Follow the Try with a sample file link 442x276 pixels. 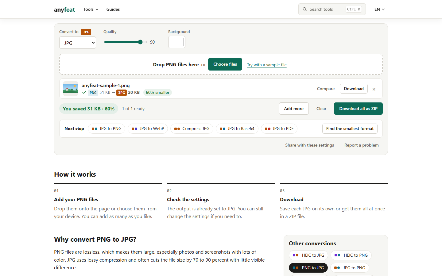point(267,65)
